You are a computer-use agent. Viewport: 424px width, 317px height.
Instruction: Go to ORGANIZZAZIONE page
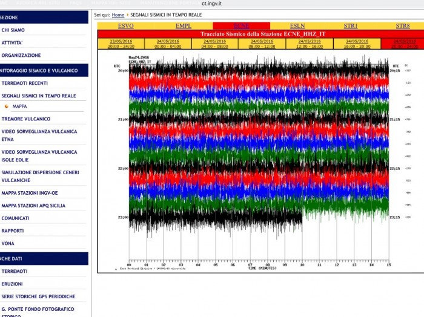click(x=21, y=55)
